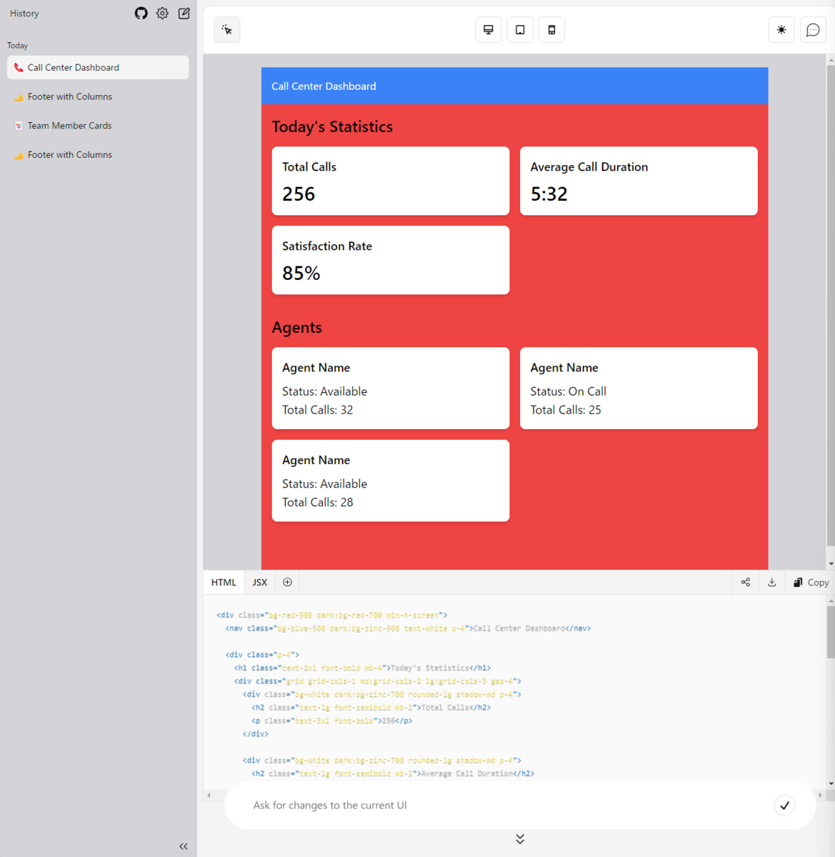Screen dimensions: 835x857
Task: Select the element inspector cursor tool
Action: pyautogui.click(x=226, y=29)
